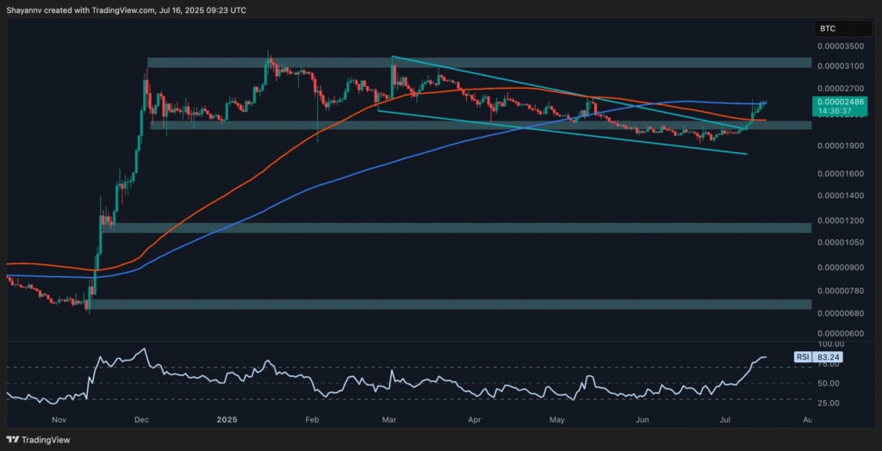Click the current price label 0.00002486

coord(838,102)
